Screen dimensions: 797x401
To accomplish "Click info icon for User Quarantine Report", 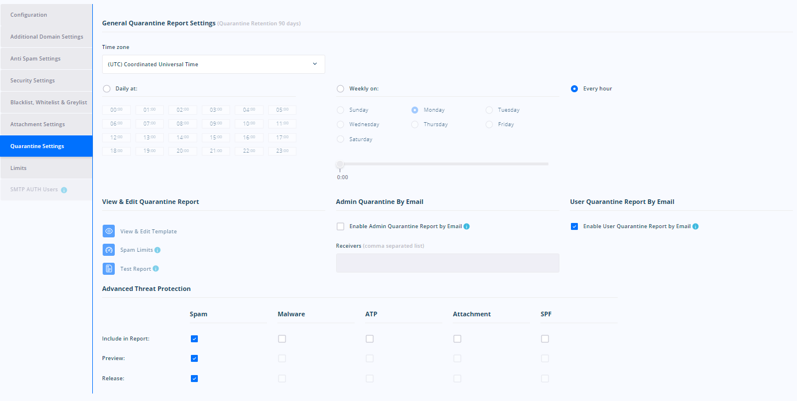I will click(695, 226).
